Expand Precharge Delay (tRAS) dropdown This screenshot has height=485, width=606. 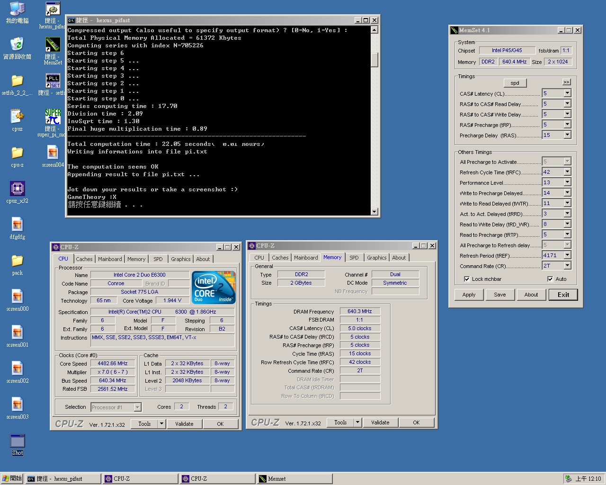click(567, 135)
